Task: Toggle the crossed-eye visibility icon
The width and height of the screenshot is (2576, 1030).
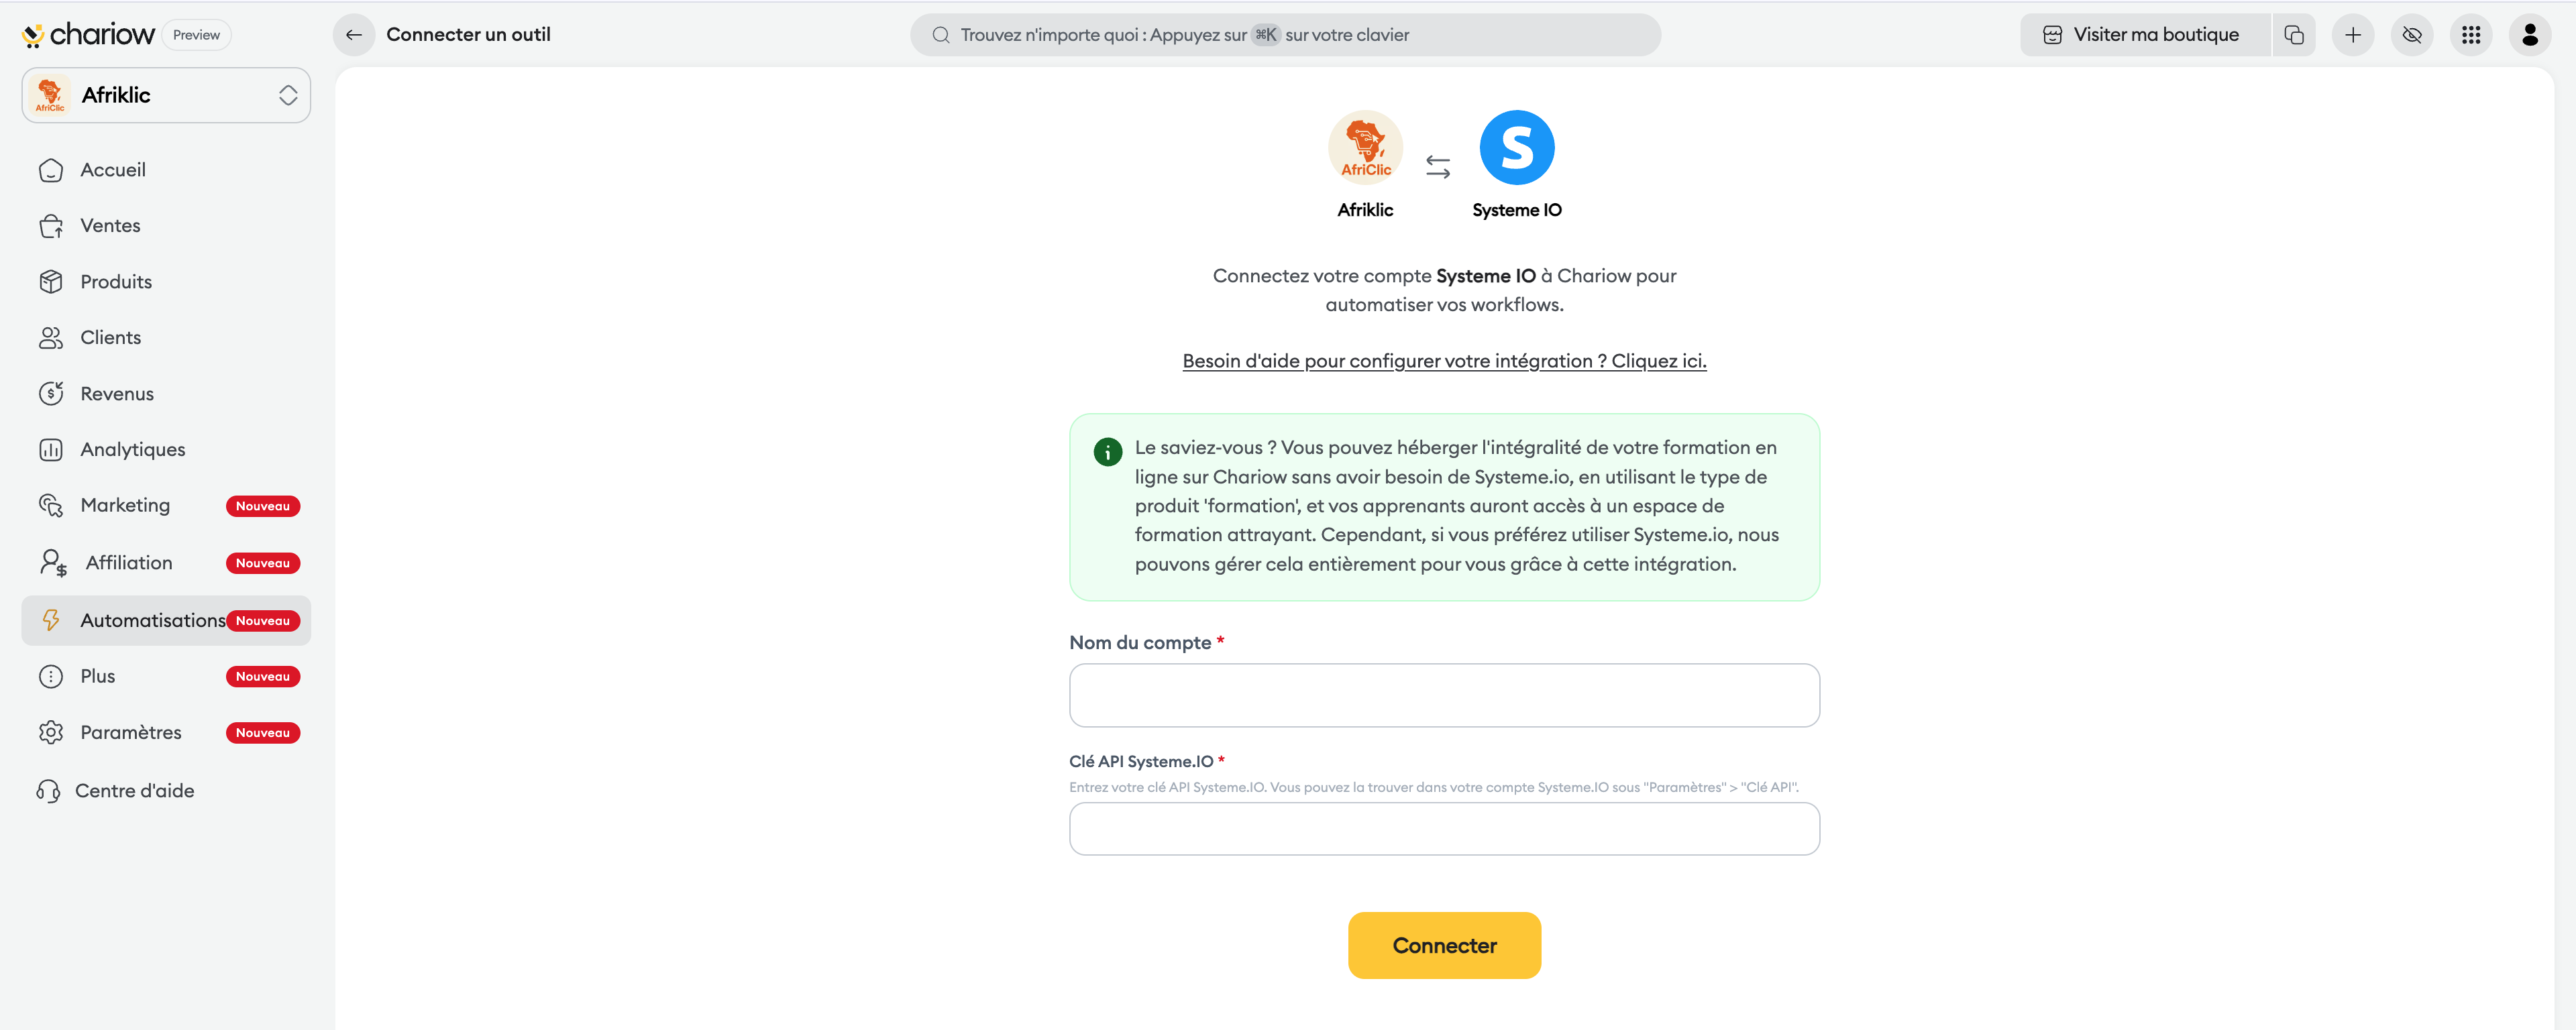Action: tap(2412, 35)
